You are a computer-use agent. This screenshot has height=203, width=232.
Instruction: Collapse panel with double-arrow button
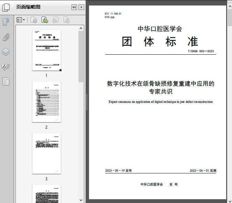74,7
